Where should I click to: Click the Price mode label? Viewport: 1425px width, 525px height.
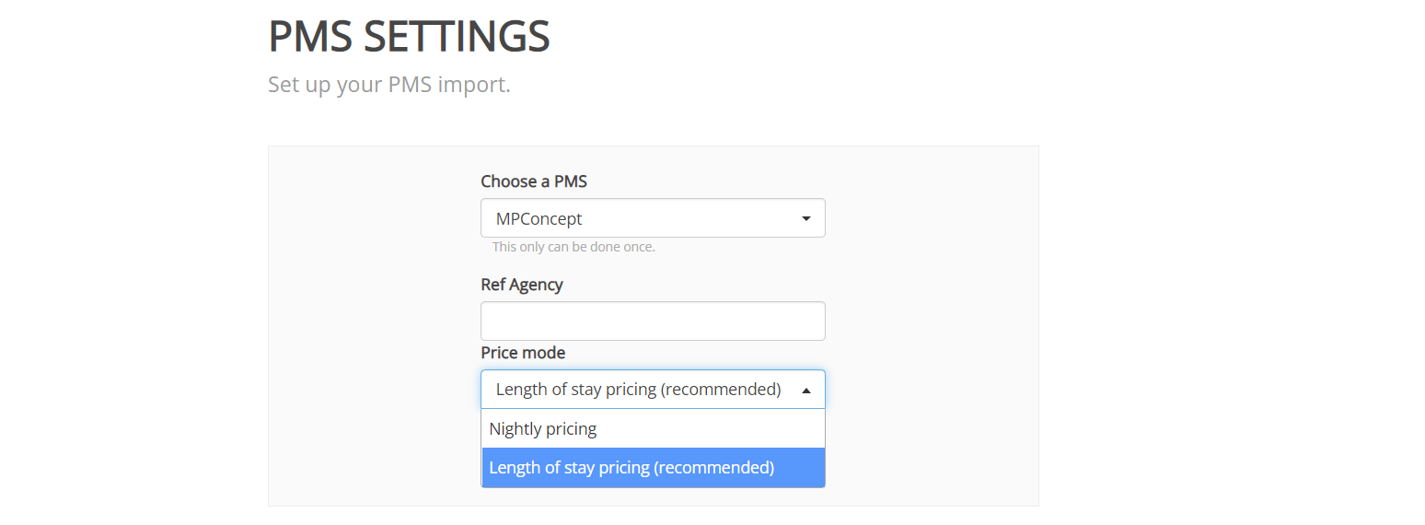point(523,353)
